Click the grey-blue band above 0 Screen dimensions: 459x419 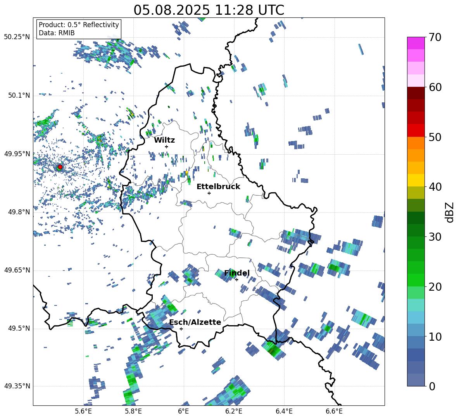pos(416,380)
